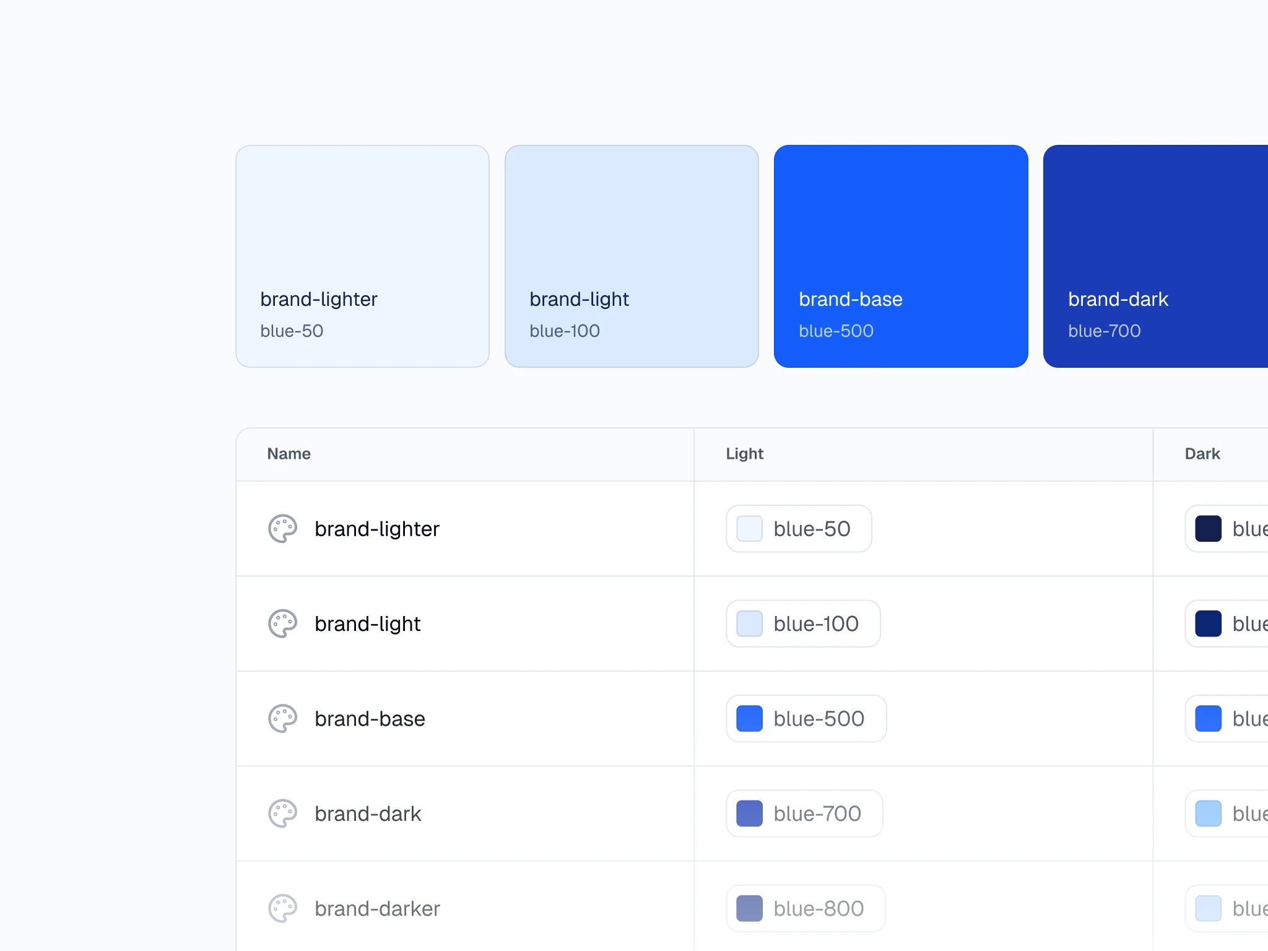Click the brand-lighter name in table

(x=377, y=529)
